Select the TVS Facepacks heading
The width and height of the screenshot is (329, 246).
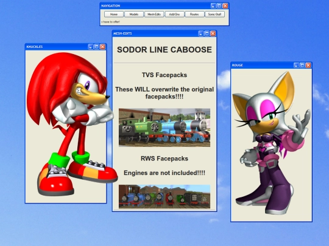164,75
